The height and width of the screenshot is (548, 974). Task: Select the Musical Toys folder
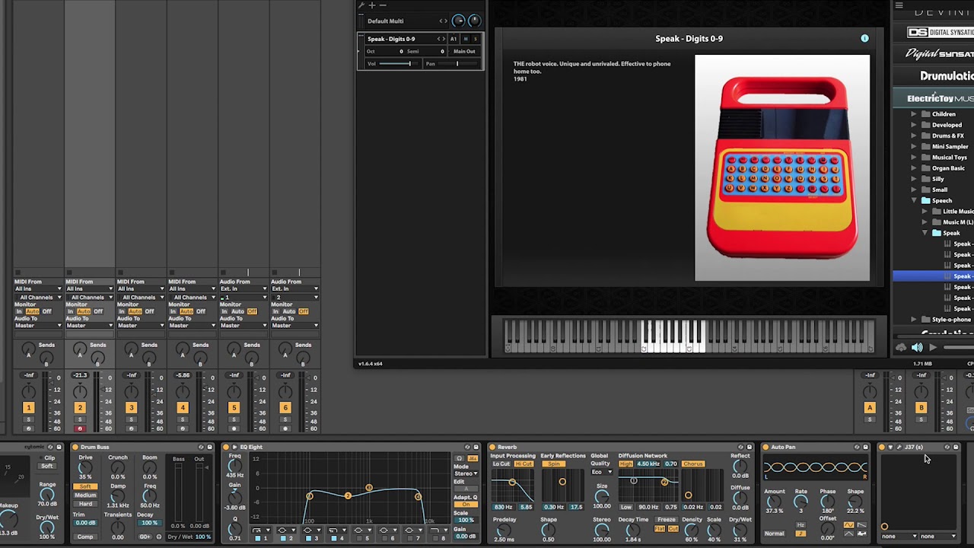950,158
